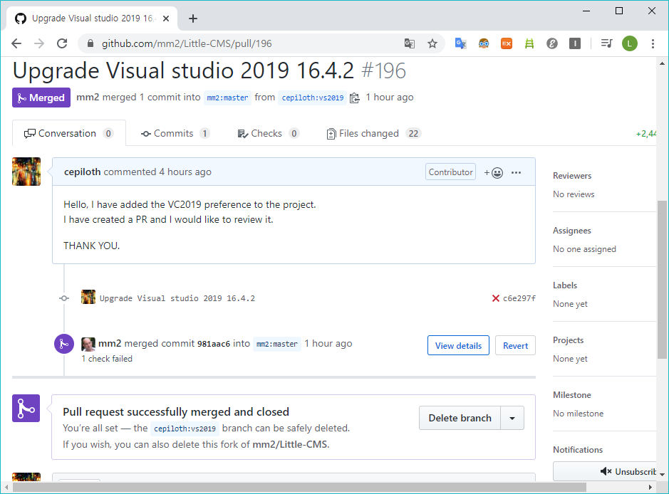This screenshot has width=669, height=494.
Task: Close the Upgrade Visual studio tab
Action: click(x=166, y=19)
